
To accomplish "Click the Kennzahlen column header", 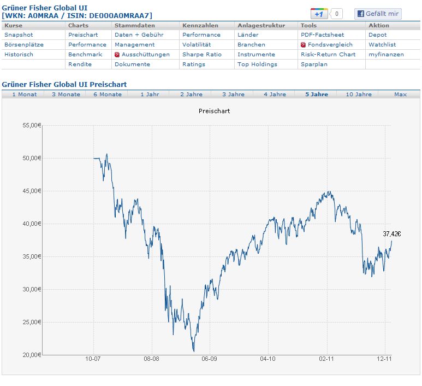I will [200, 25].
